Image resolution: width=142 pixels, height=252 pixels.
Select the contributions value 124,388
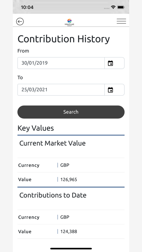click(69, 232)
